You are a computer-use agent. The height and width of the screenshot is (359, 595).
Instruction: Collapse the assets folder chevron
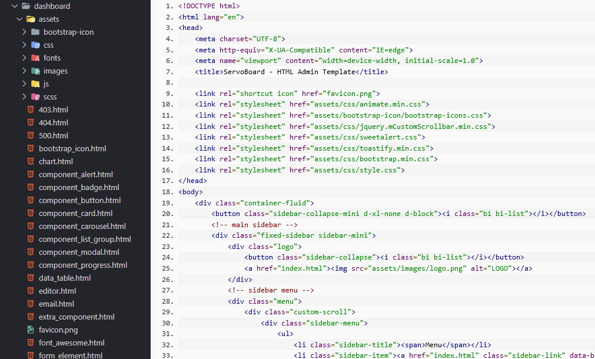pyautogui.click(x=20, y=19)
